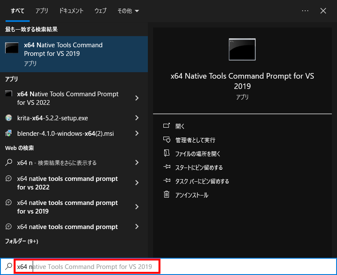Open the フォルダー (9+) section
The width and height of the screenshot is (337, 275).
pyautogui.click(x=21, y=241)
